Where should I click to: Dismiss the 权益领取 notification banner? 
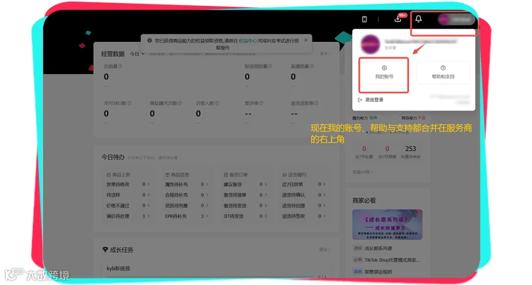coord(306,40)
